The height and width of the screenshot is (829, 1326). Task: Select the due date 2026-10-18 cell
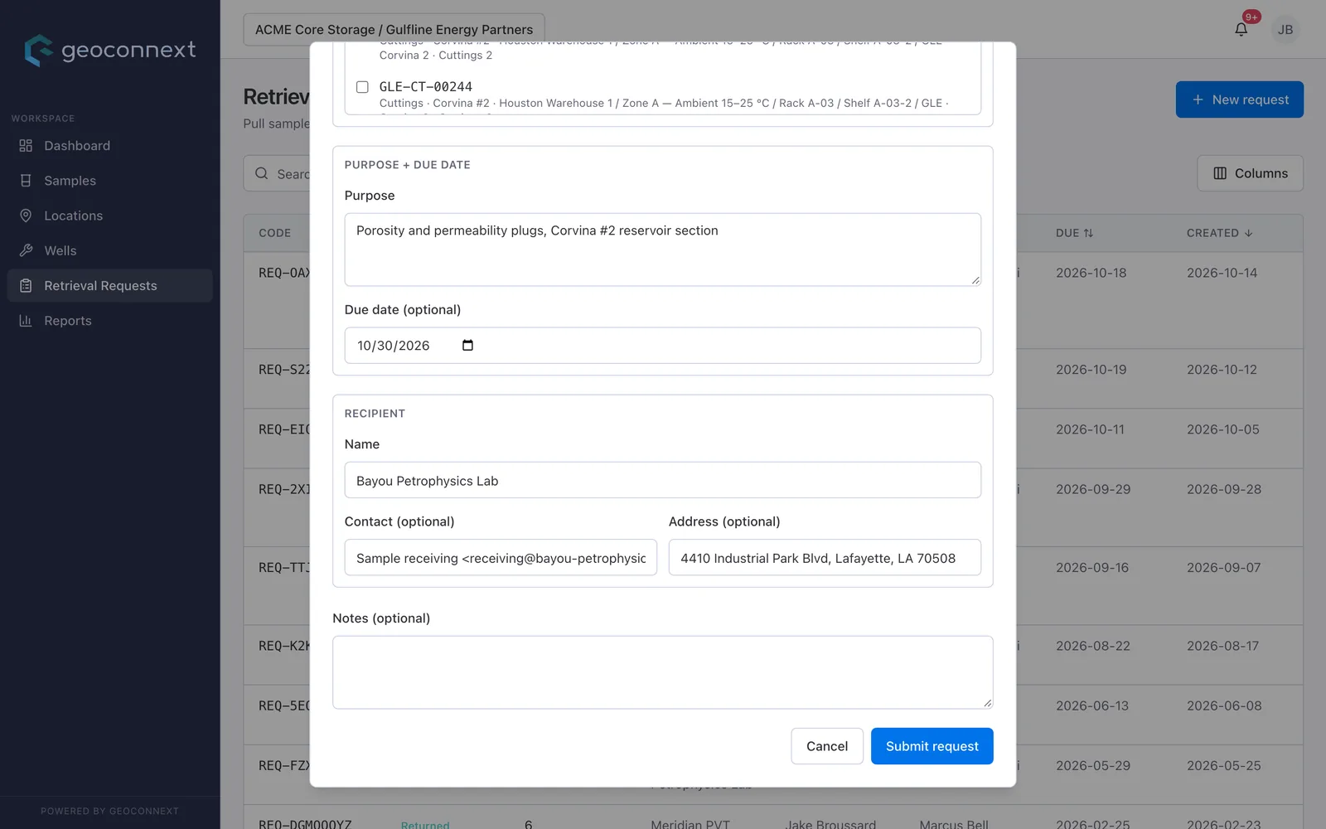click(1091, 273)
